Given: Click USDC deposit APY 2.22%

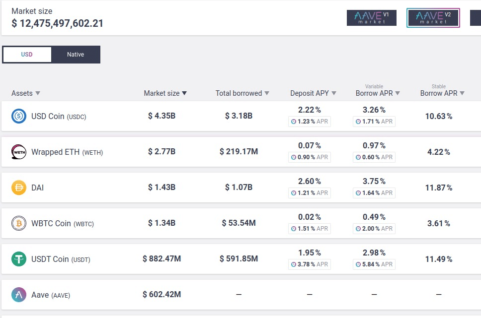Looking at the screenshot, I should 310,110.
